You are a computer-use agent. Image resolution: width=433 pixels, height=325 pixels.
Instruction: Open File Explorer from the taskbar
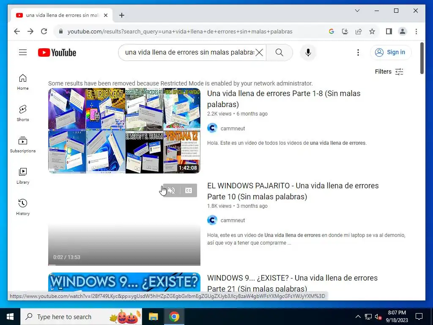153,317
